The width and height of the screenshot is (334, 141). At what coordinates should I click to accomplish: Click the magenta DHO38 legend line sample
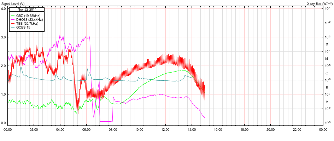coord(12,19)
